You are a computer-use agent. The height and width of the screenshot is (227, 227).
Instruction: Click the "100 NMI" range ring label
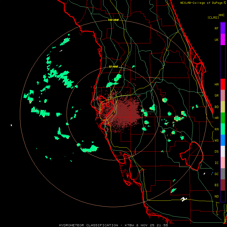[113, 20]
